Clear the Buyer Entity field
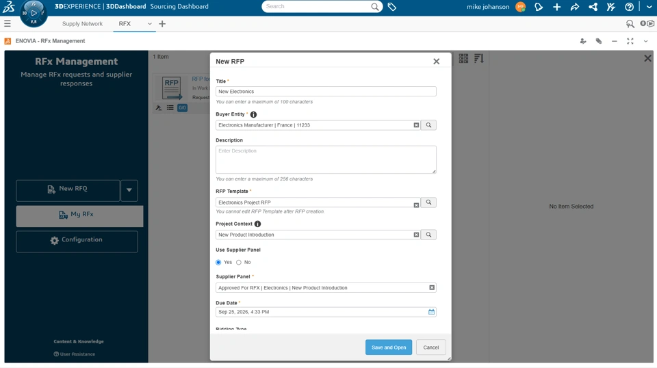 416,125
